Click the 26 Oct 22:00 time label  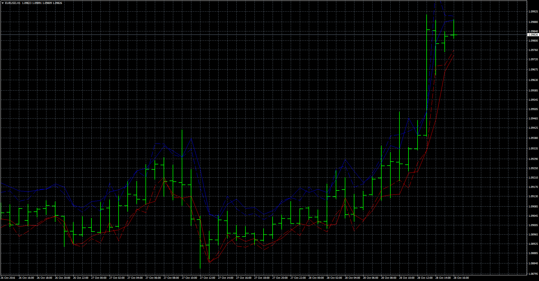pos(81,278)
